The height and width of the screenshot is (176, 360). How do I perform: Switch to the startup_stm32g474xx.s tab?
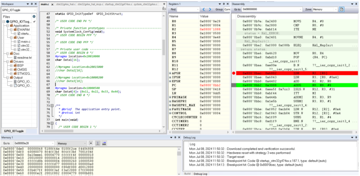pyautogui.click(x=118, y=4)
